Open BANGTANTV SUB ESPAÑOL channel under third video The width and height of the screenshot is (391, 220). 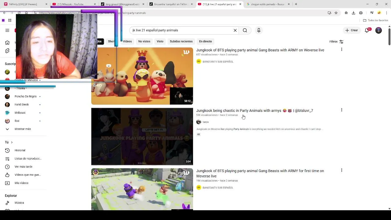(218, 188)
